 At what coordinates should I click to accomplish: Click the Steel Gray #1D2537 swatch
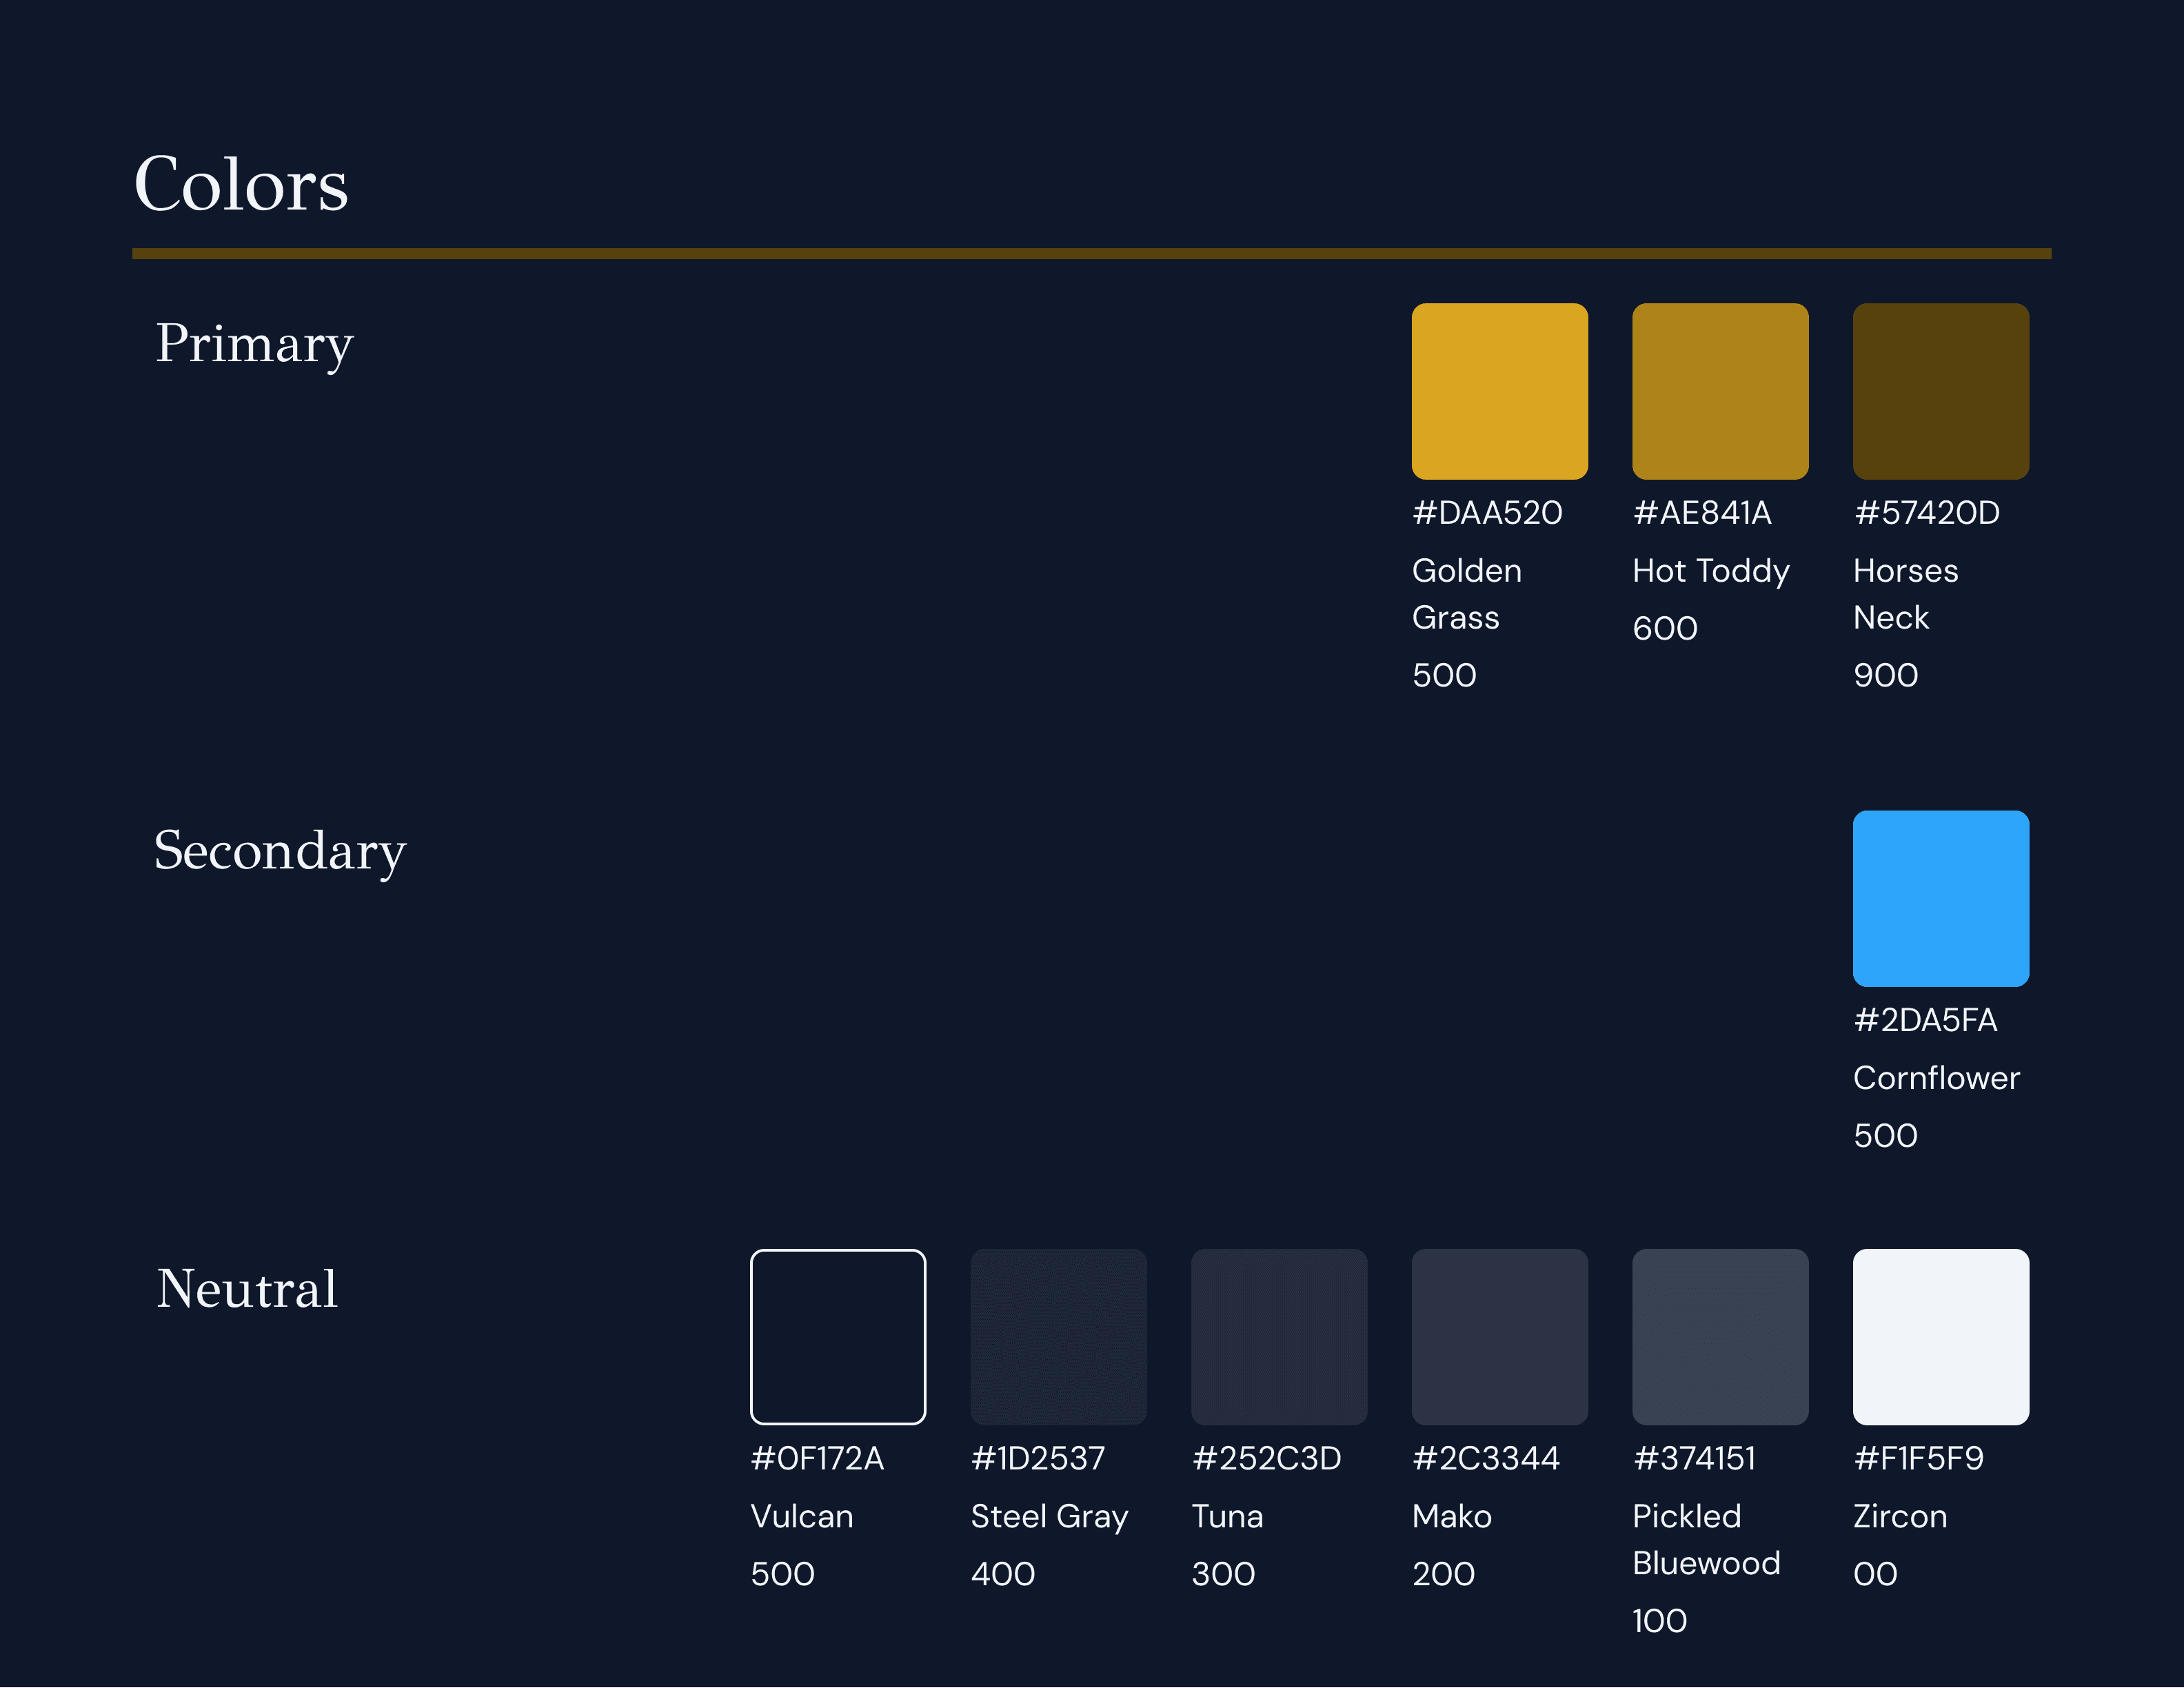click(1058, 1336)
